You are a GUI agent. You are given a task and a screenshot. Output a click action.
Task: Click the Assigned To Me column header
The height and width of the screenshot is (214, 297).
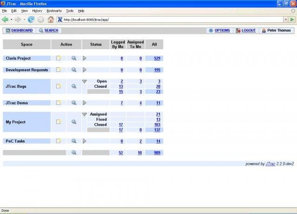[136, 45]
